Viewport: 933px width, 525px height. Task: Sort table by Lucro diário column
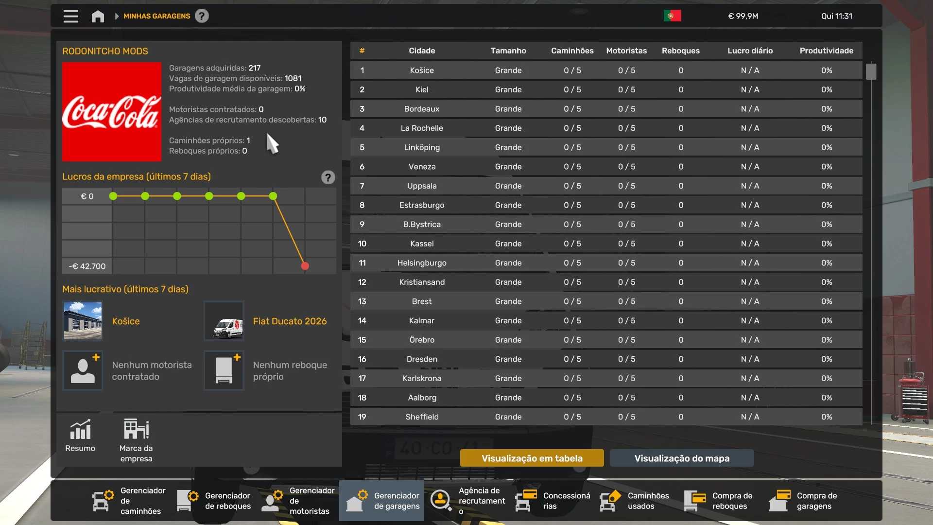750,51
